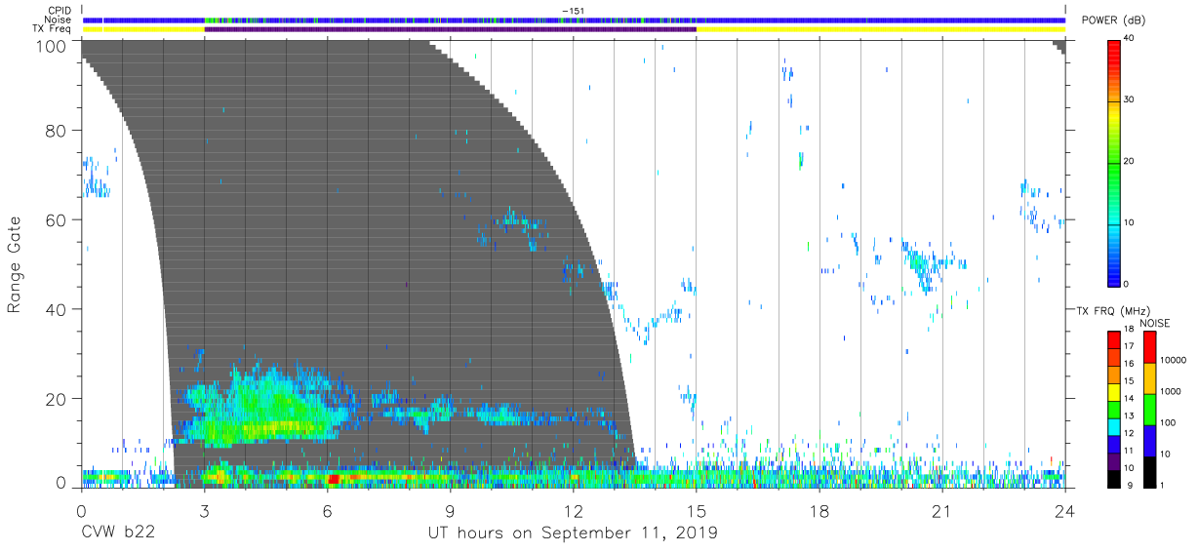The image size is (1198, 553).
Task: Click the noise scale value '1000'
Action: 1171,390
